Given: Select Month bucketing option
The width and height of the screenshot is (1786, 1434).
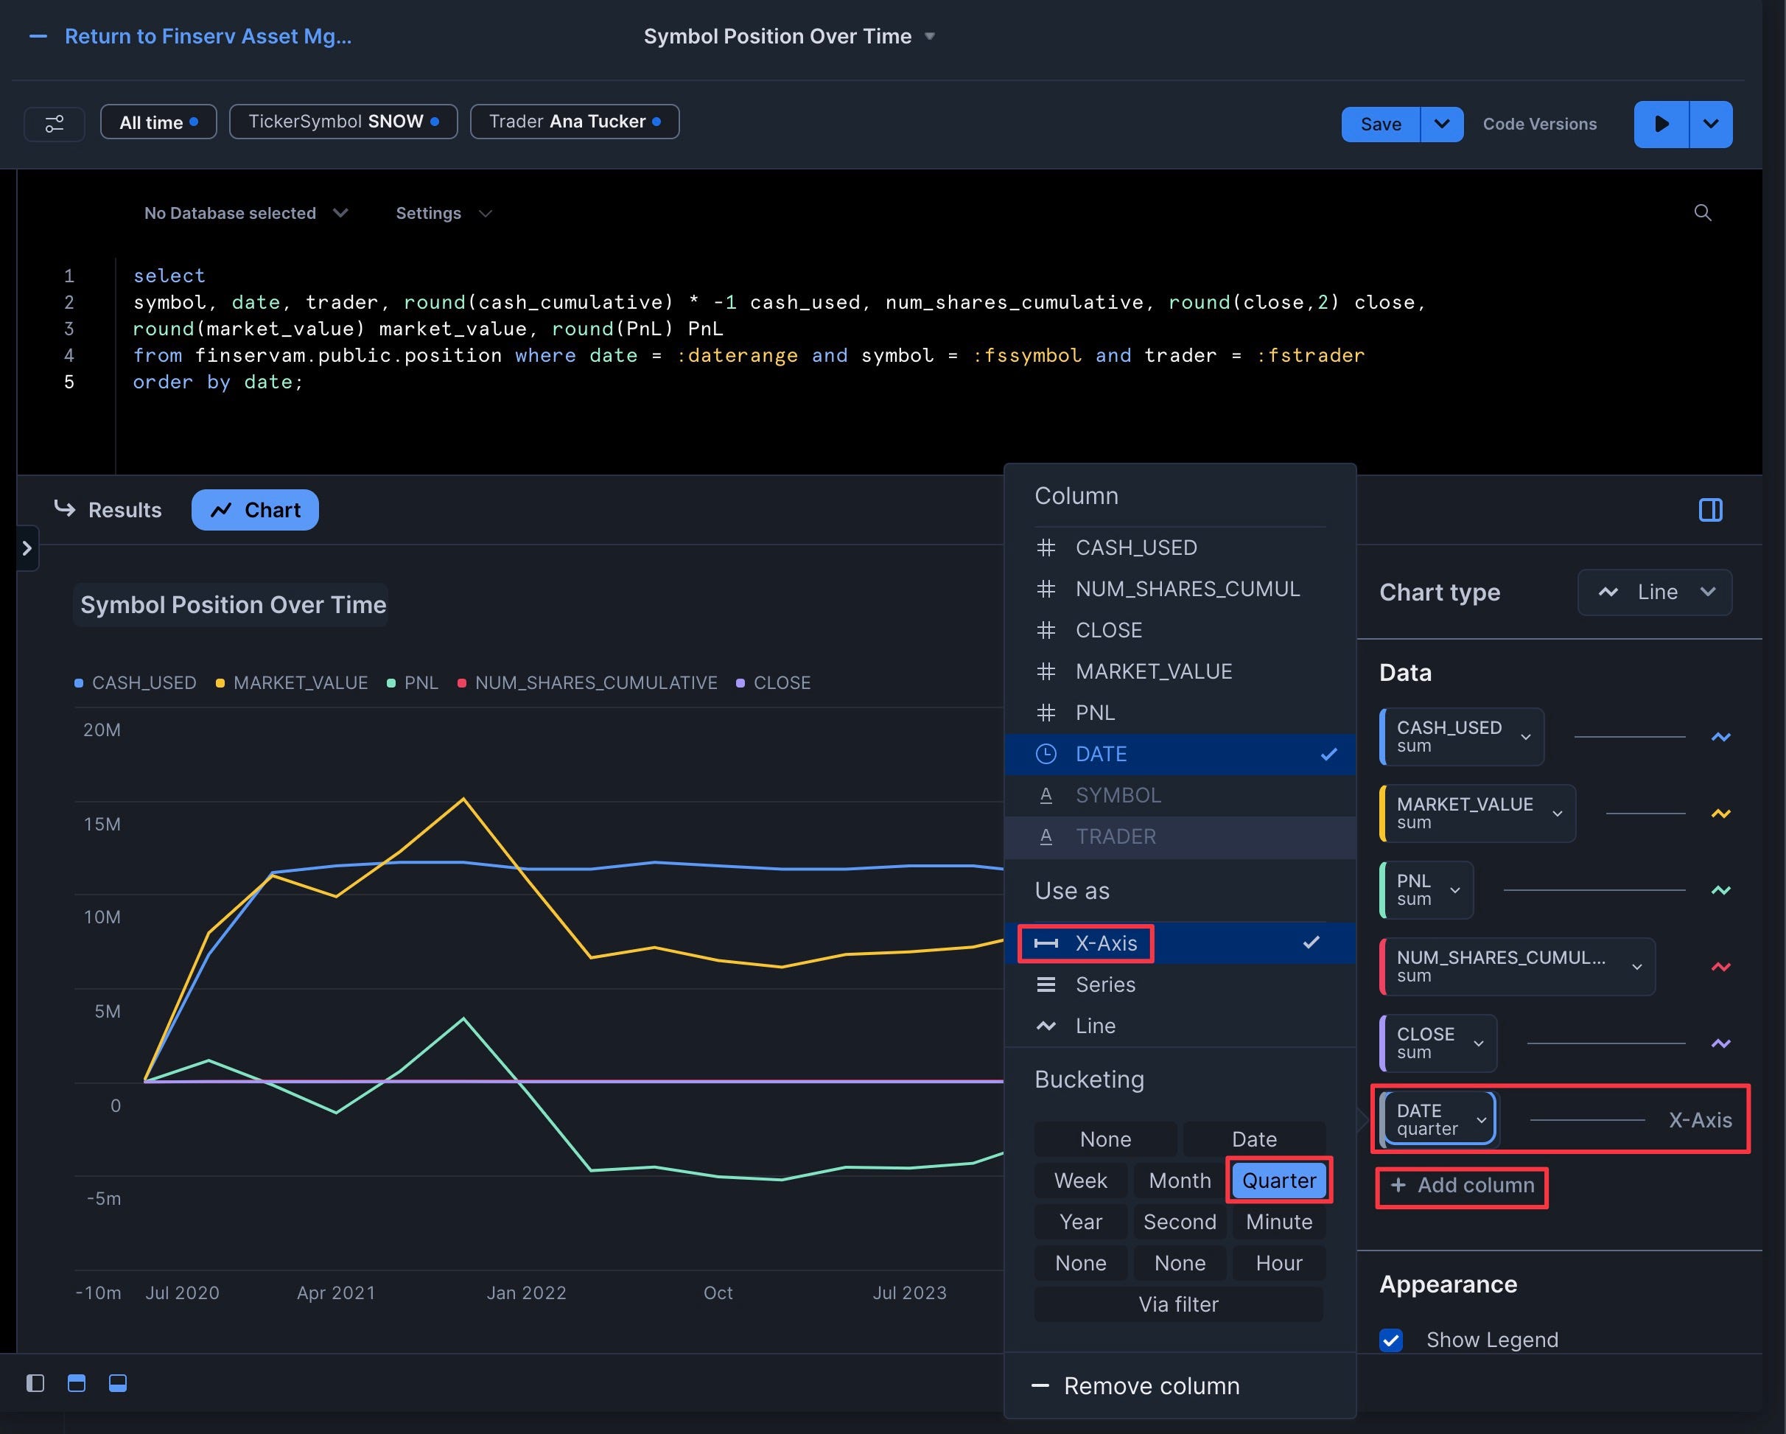Looking at the screenshot, I should click(1179, 1181).
